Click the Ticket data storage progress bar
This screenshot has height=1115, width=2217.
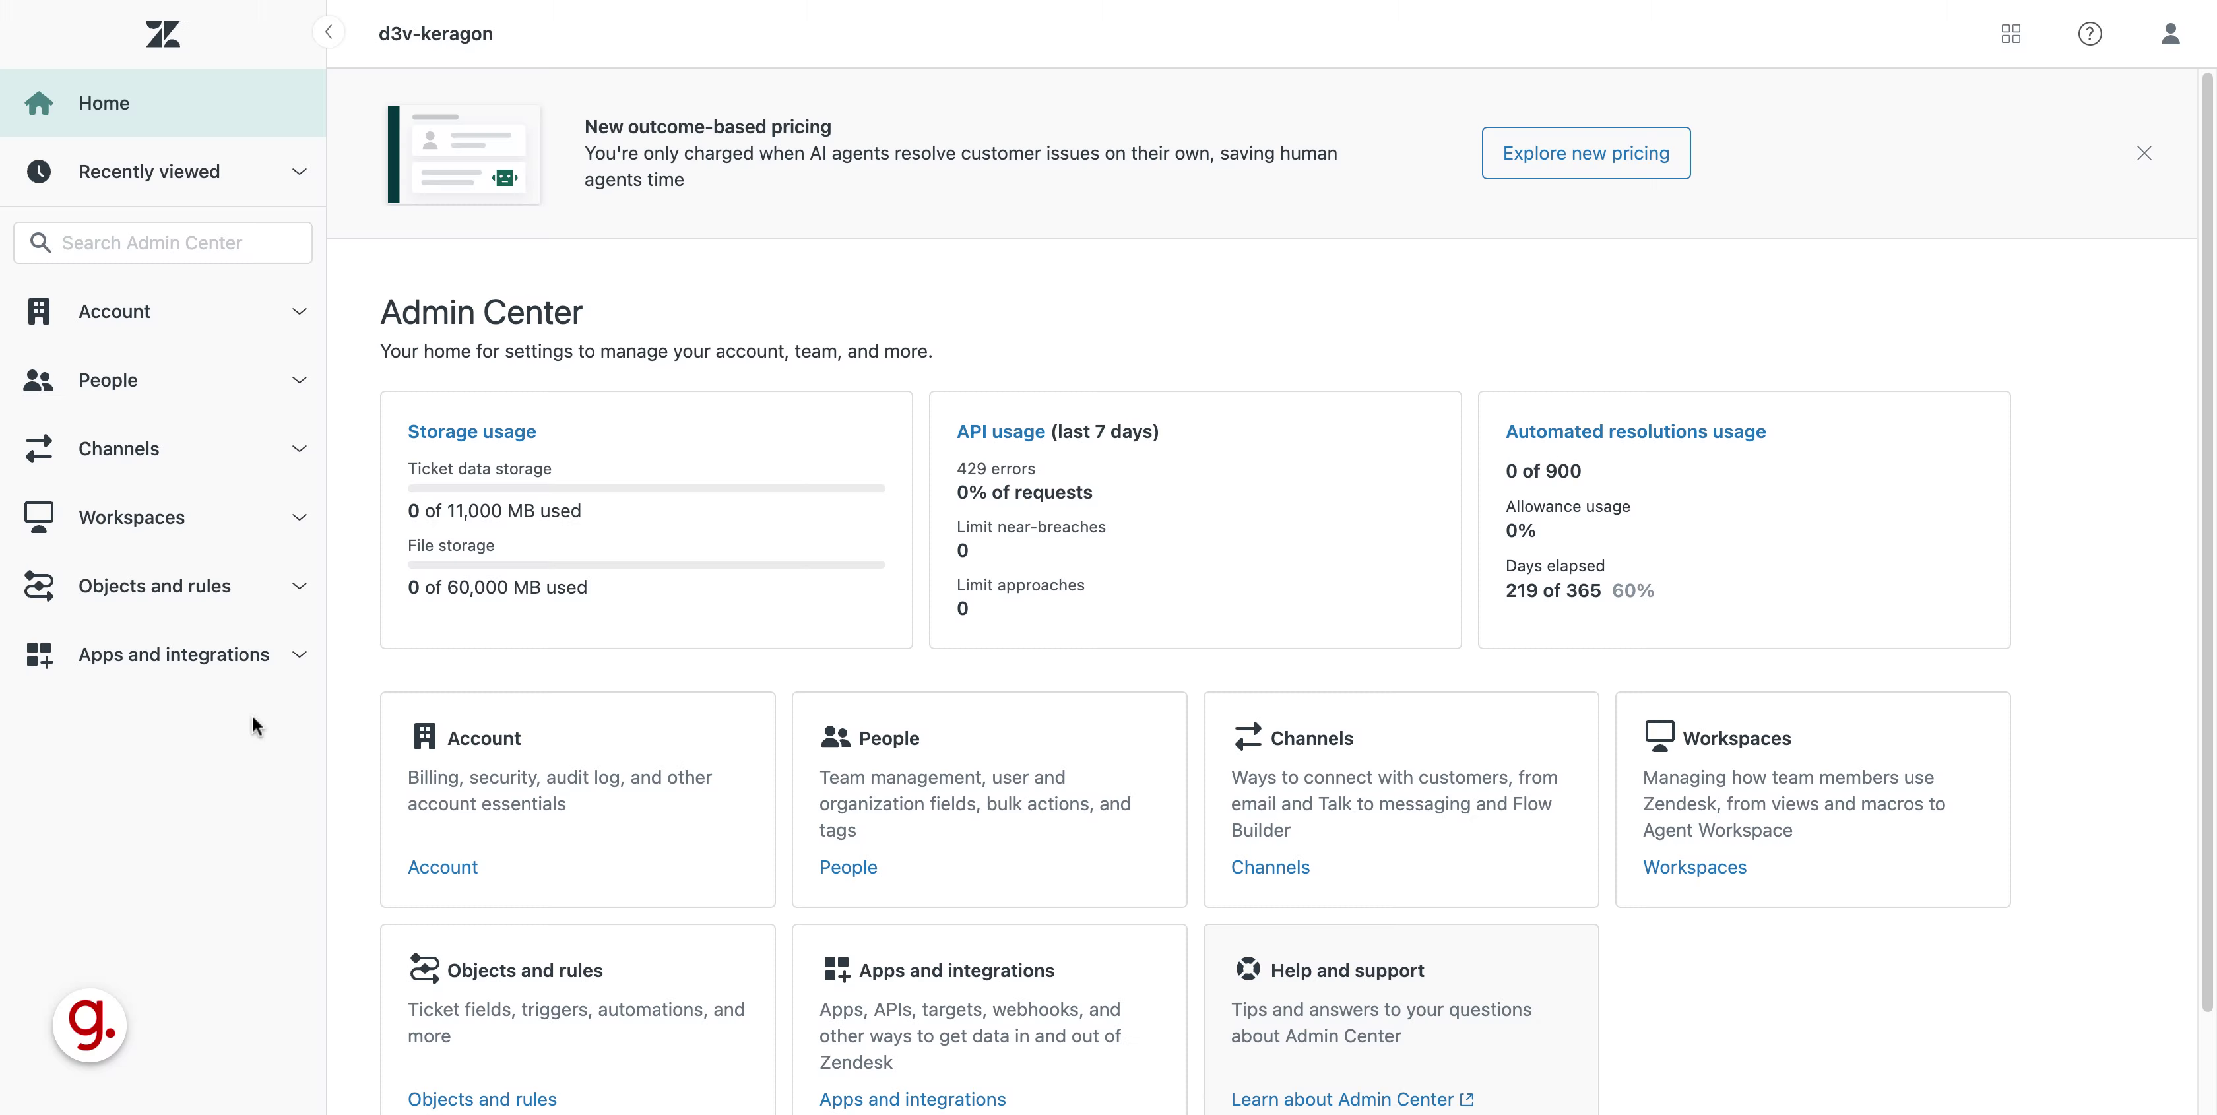[x=647, y=488]
